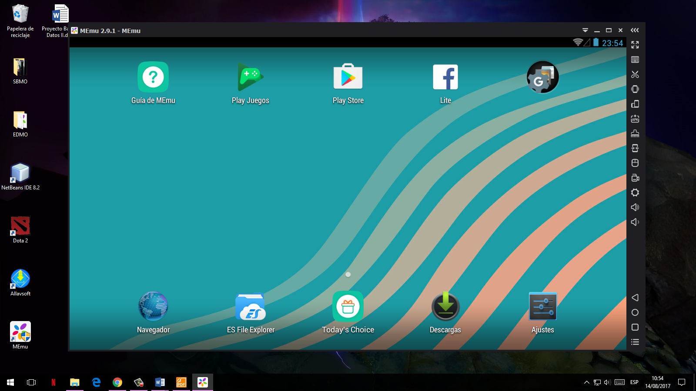Open the MEmu keyboard mapping tool
696x391 pixels.
(635, 60)
